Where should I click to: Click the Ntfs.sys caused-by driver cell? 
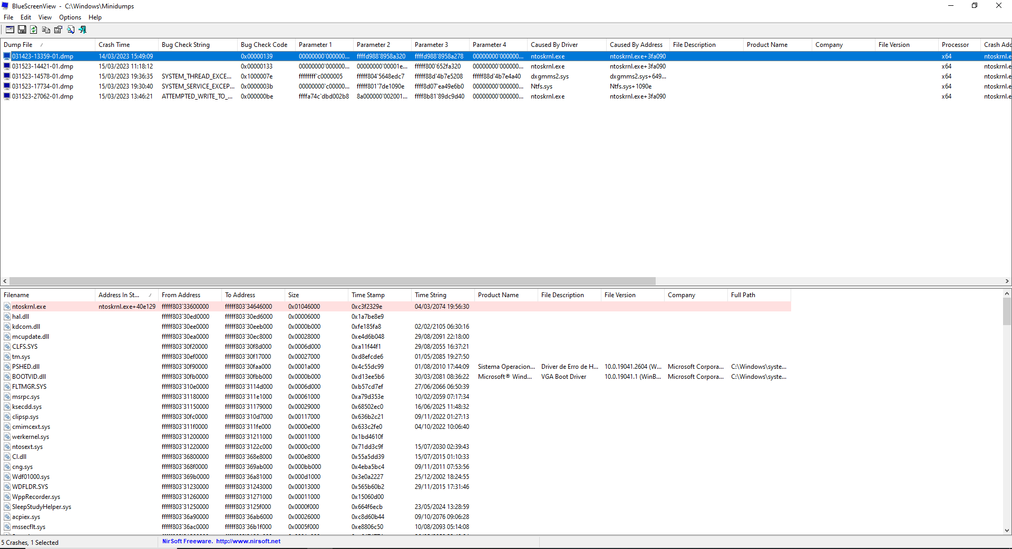(x=541, y=86)
